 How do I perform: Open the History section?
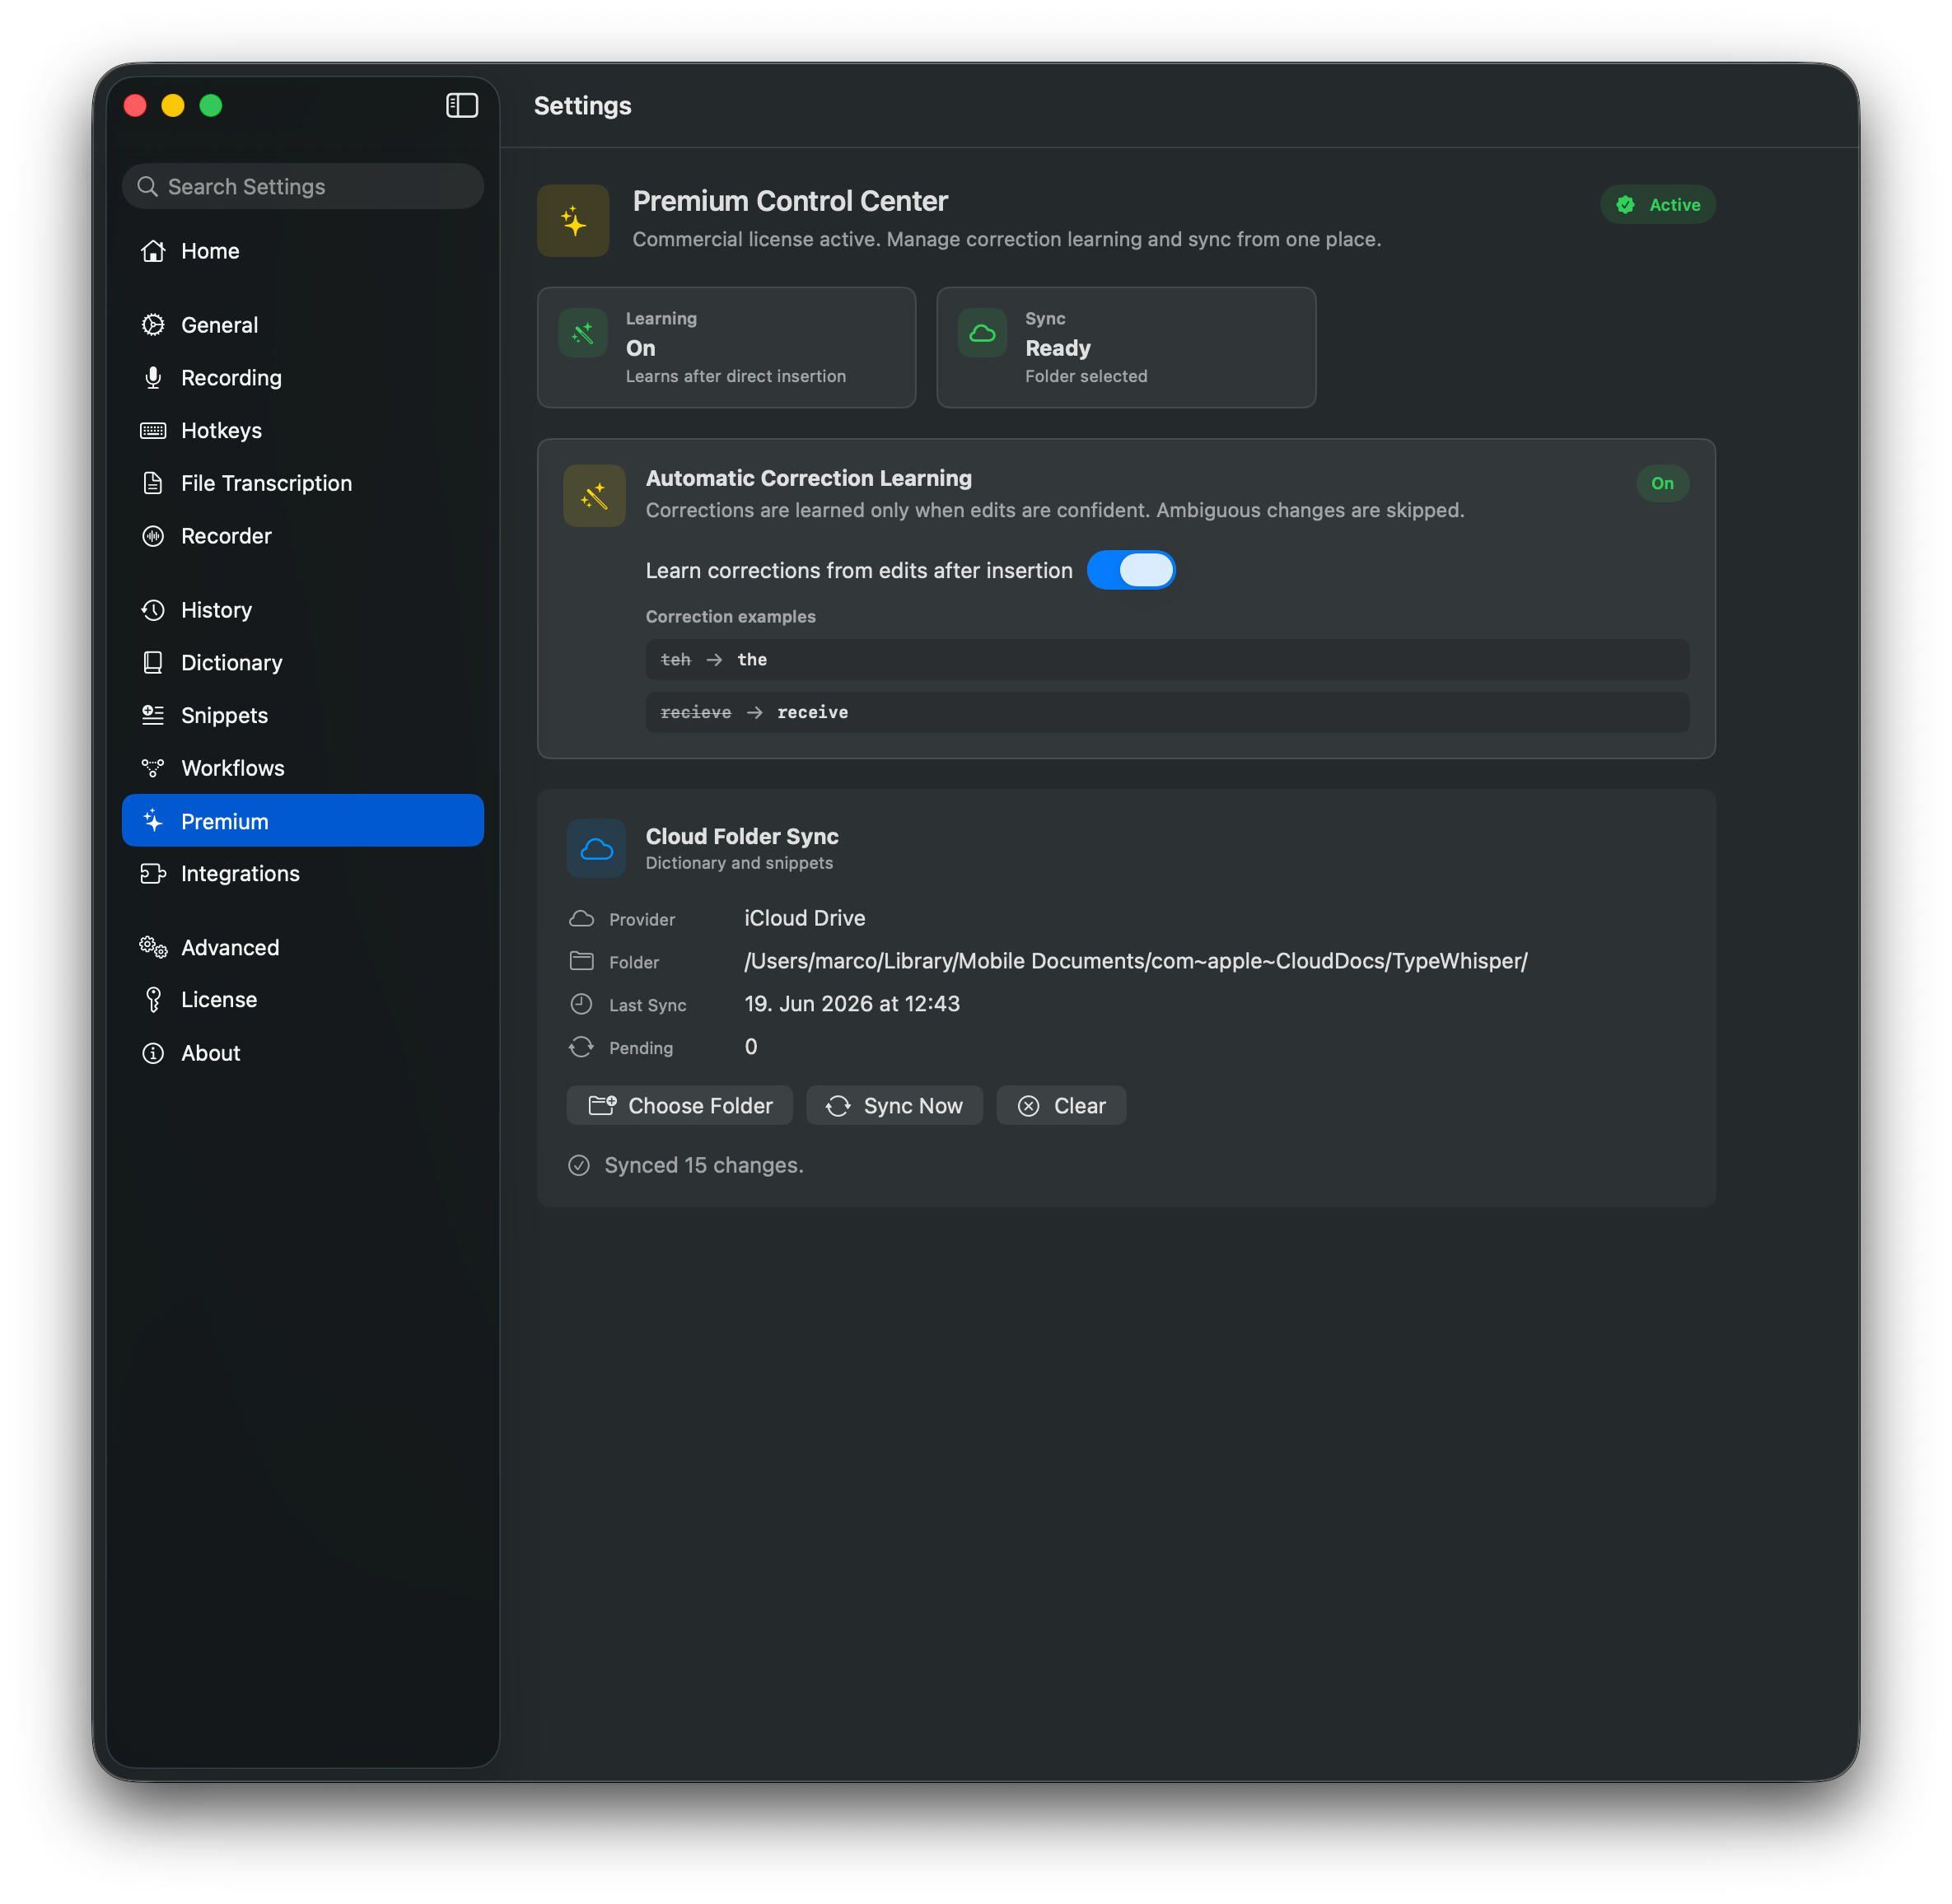tap(303, 610)
